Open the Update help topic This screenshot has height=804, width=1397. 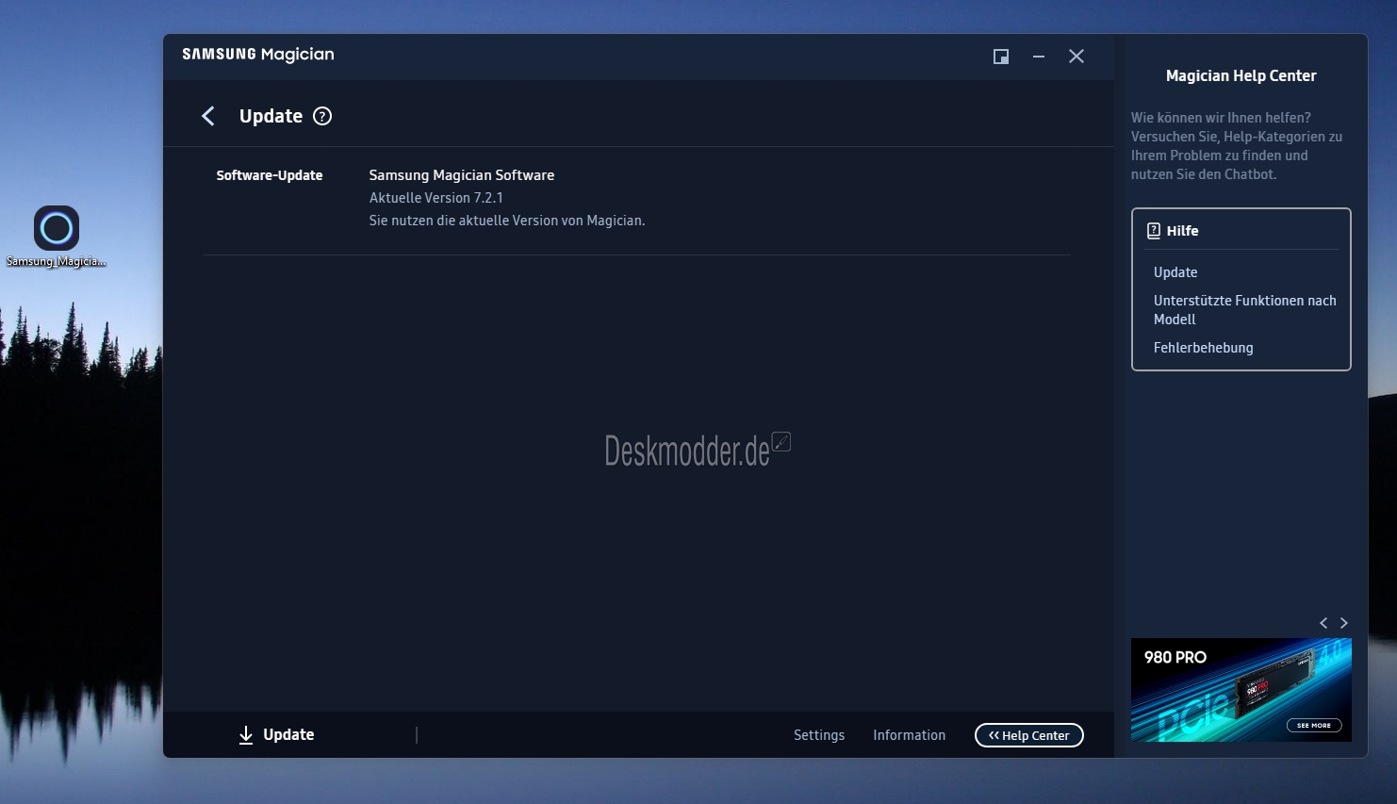coord(1175,272)
